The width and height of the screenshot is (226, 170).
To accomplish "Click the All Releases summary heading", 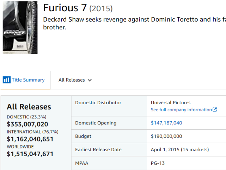I will tap(29, 107).
